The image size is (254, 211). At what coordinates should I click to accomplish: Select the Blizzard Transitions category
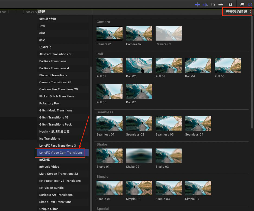click(63, 75)
